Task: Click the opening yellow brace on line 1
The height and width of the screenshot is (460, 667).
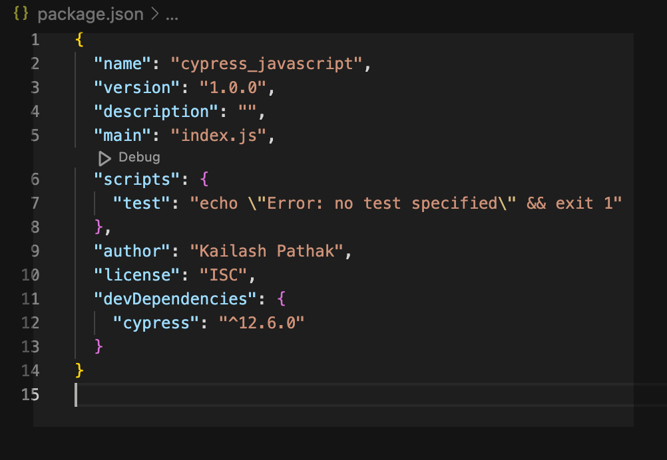Action: pos(80,40)
